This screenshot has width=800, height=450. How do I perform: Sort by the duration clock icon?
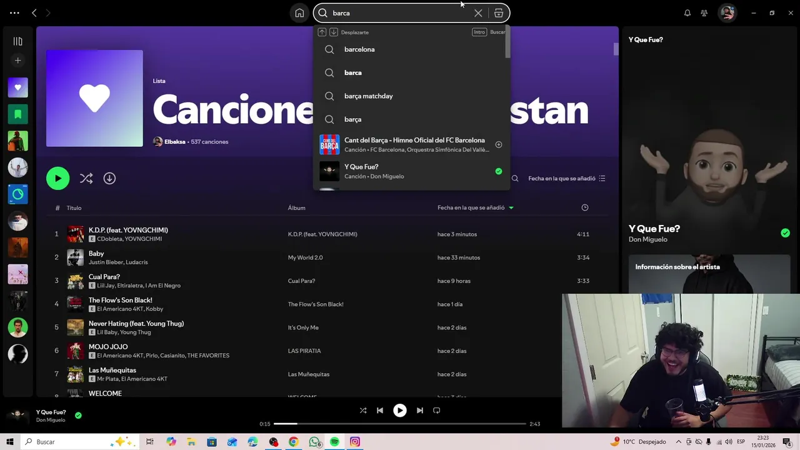coord(585,207)
